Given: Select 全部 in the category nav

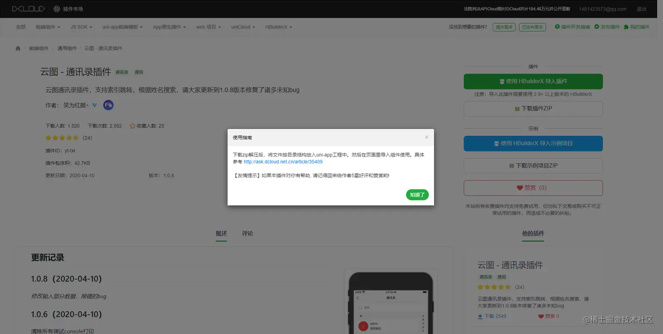Looking at the screenshot, I should 21,27.
